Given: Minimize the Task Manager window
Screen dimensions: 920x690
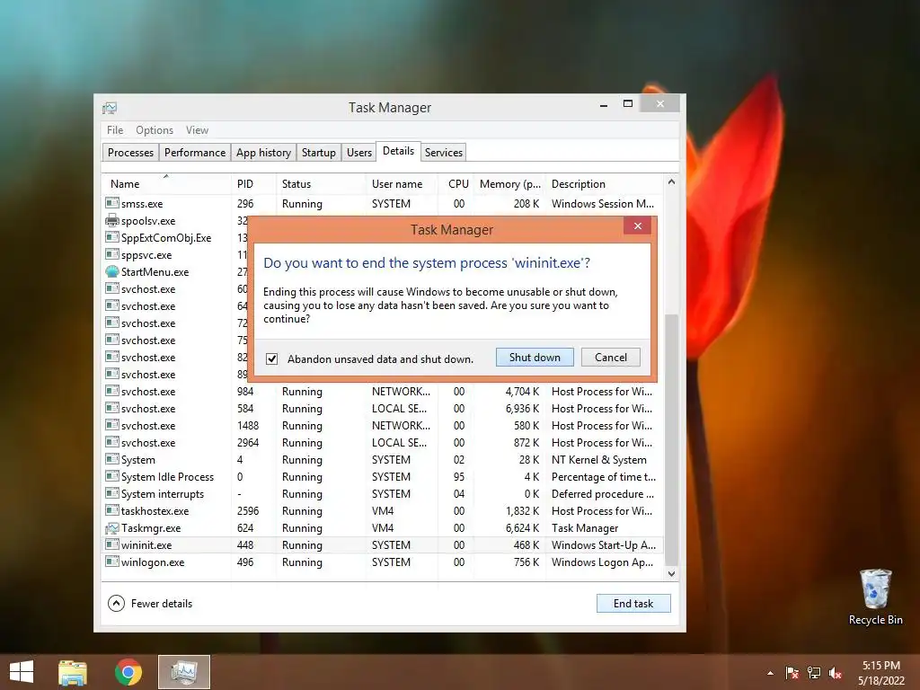Looking at the screenshot, I should coord(603,104).
